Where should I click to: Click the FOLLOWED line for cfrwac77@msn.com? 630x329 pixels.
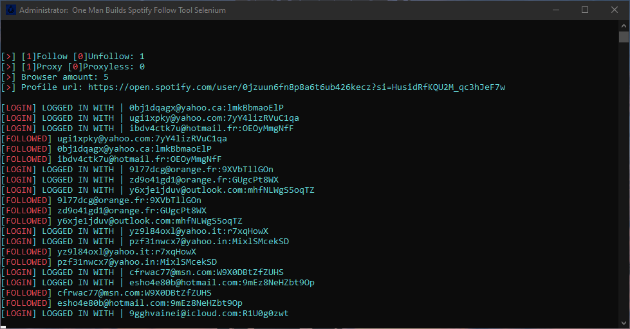(x=106, y=293)
